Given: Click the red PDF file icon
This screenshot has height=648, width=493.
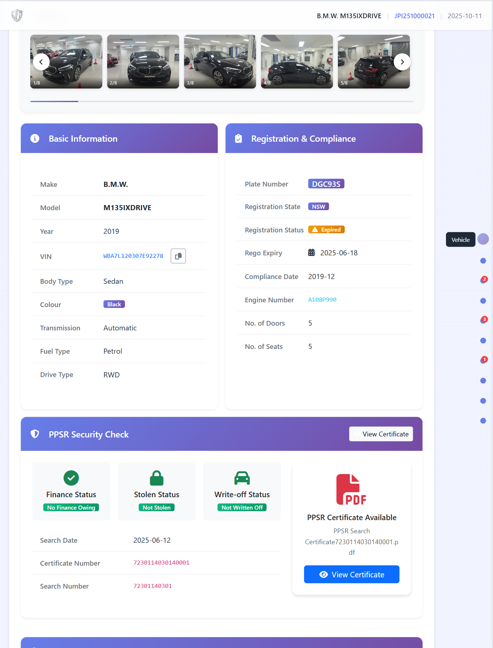Looking at the screenshot, I should tap(351, 489).
